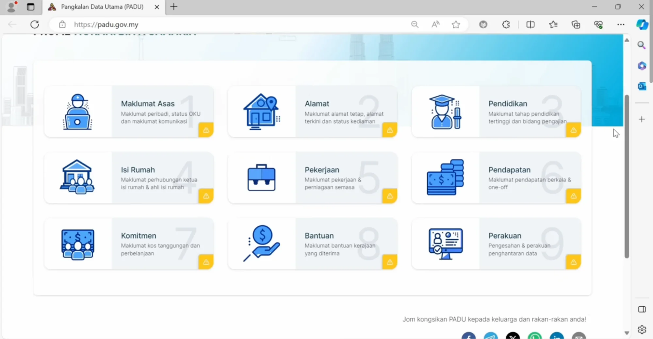
Task: Open the Bantuan section title
Action: (319, 236)
